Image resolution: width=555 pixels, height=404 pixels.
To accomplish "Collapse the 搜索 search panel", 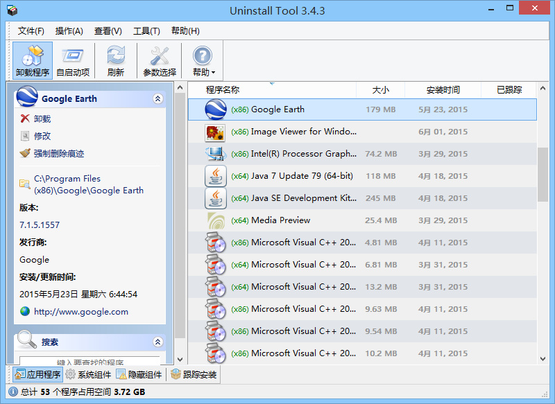I will [158, 342].
